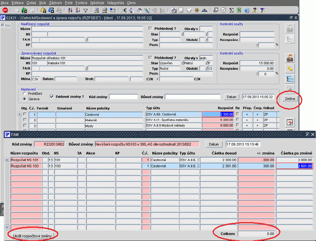Viewport: 316px width, 241px height.
Task: Click the green Excel export toolbar icon
Action: 239,10
